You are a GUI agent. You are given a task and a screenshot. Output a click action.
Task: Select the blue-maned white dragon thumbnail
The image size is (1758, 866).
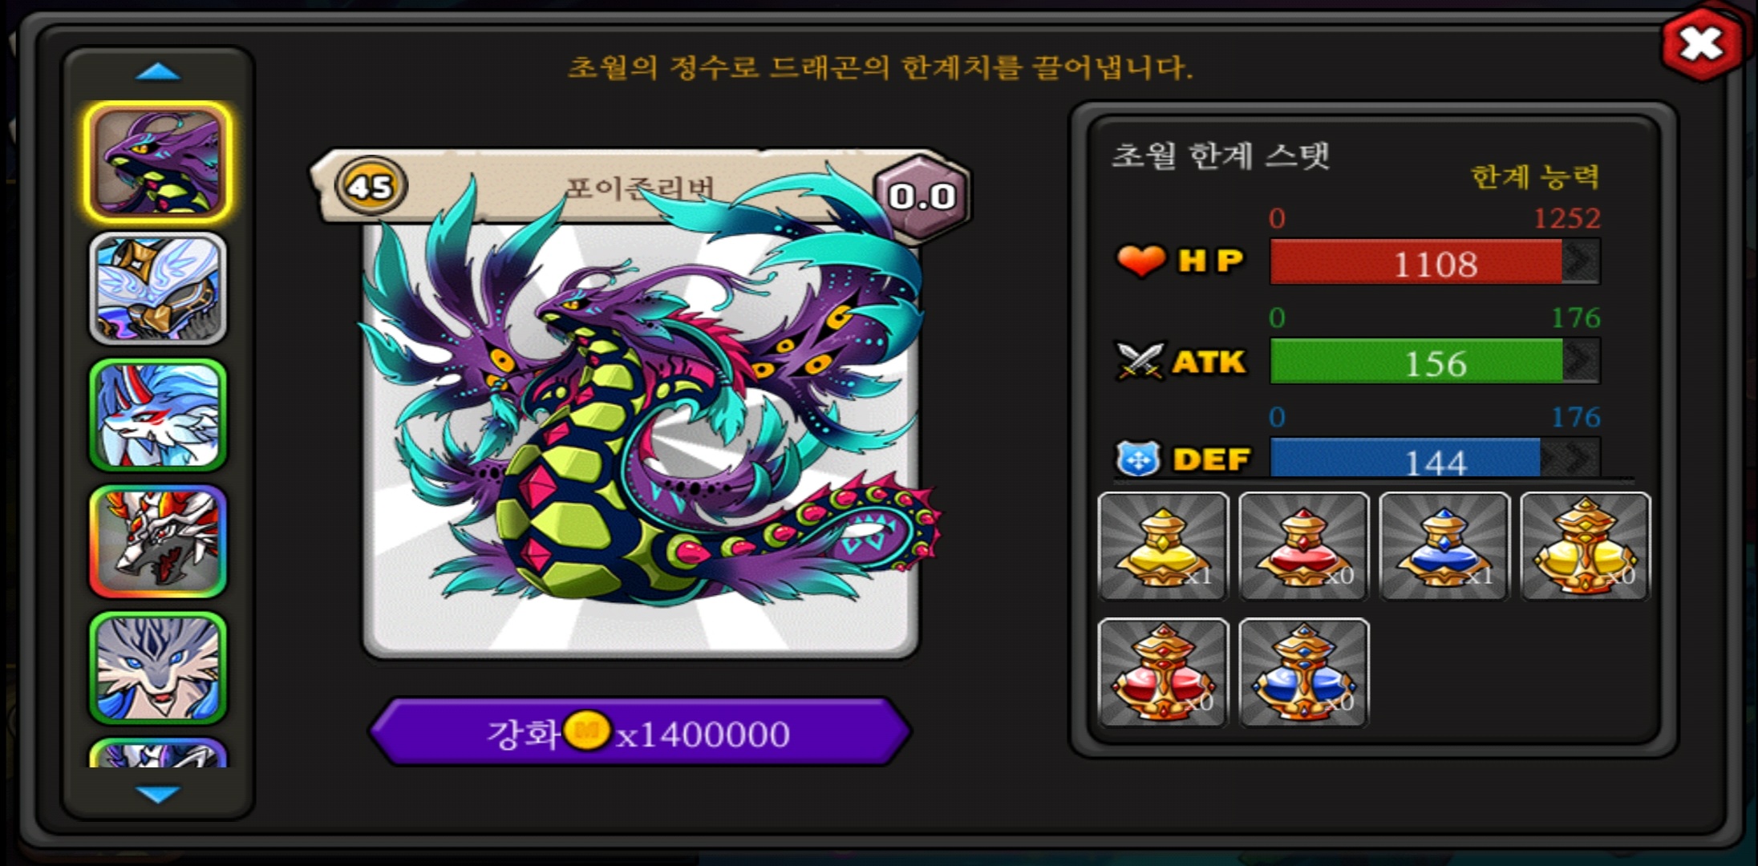(158, 415)
